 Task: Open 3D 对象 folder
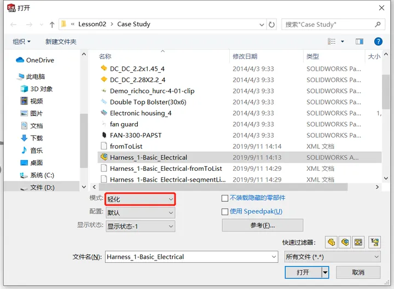coord(37,89)
